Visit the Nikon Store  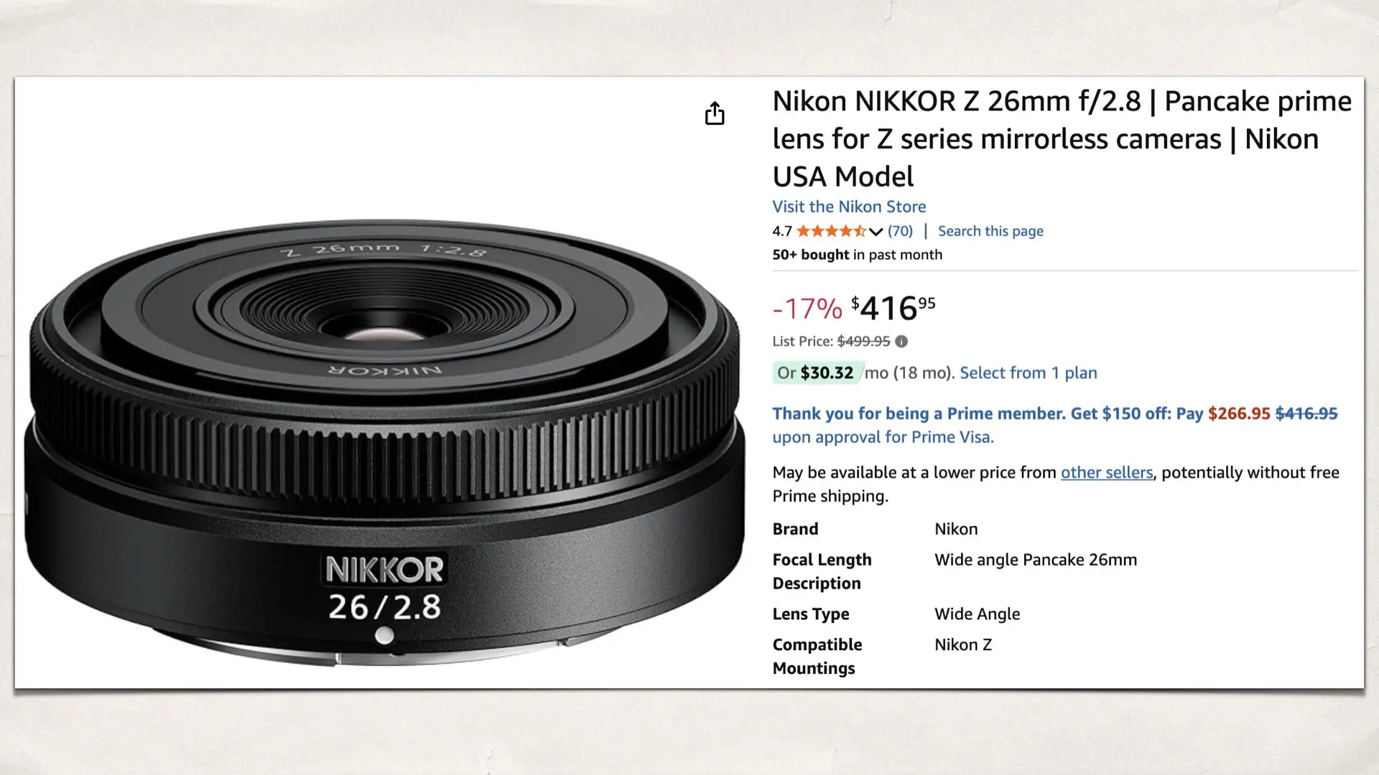(848, 207)
